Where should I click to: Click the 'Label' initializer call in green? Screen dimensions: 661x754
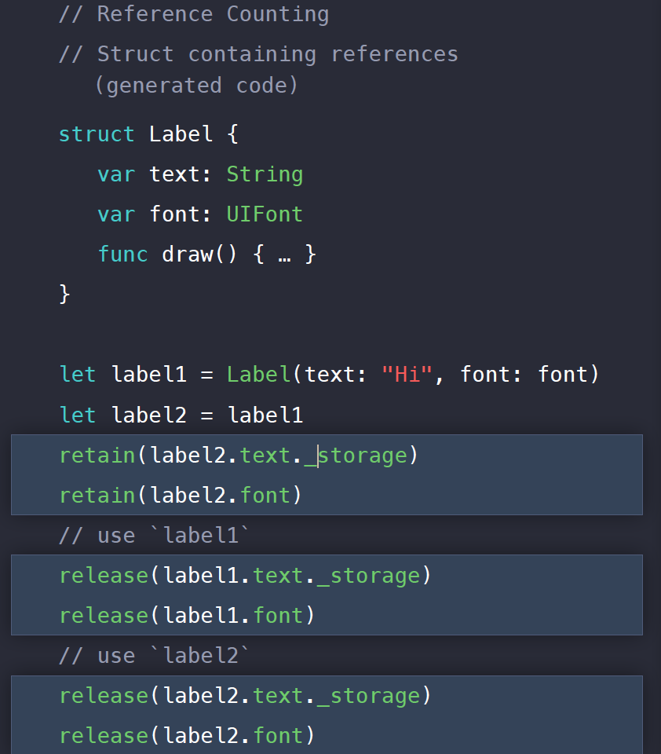tap(258, 374)
